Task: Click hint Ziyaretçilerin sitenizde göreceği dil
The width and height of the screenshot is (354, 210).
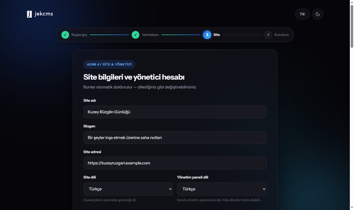Action: [x=110, y=200]
